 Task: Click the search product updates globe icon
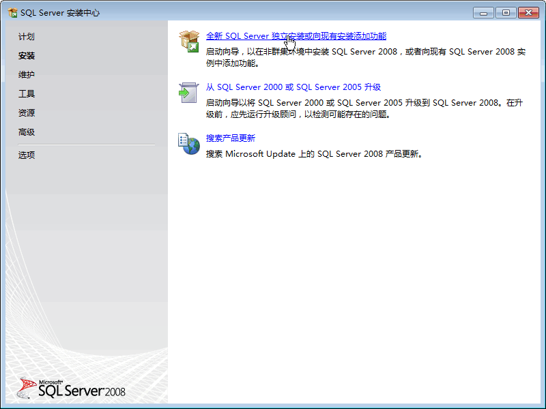(x=189, y=144)
